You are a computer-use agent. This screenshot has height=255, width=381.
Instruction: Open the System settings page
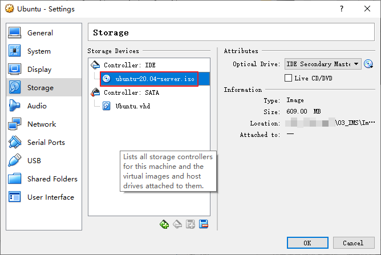pos(39,51)
